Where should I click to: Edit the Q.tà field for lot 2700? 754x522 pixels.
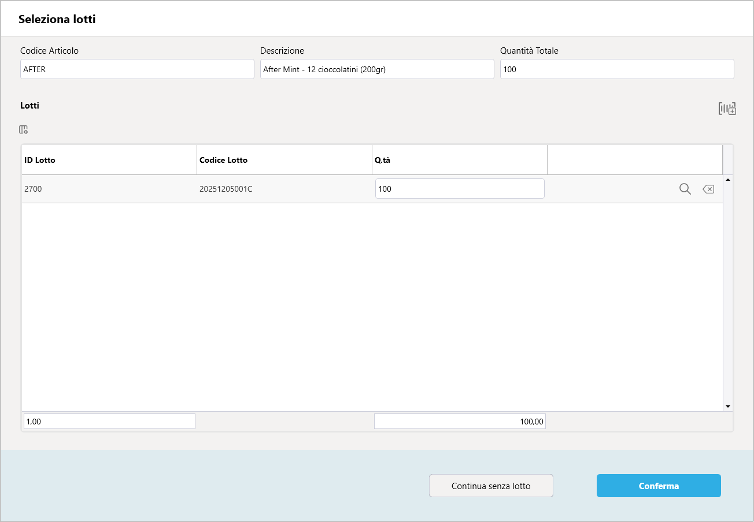pyautogui.click(x=460, y=189)
